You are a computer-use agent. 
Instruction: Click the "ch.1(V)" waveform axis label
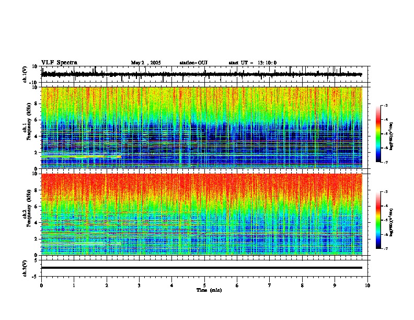(x=25, y=74)
